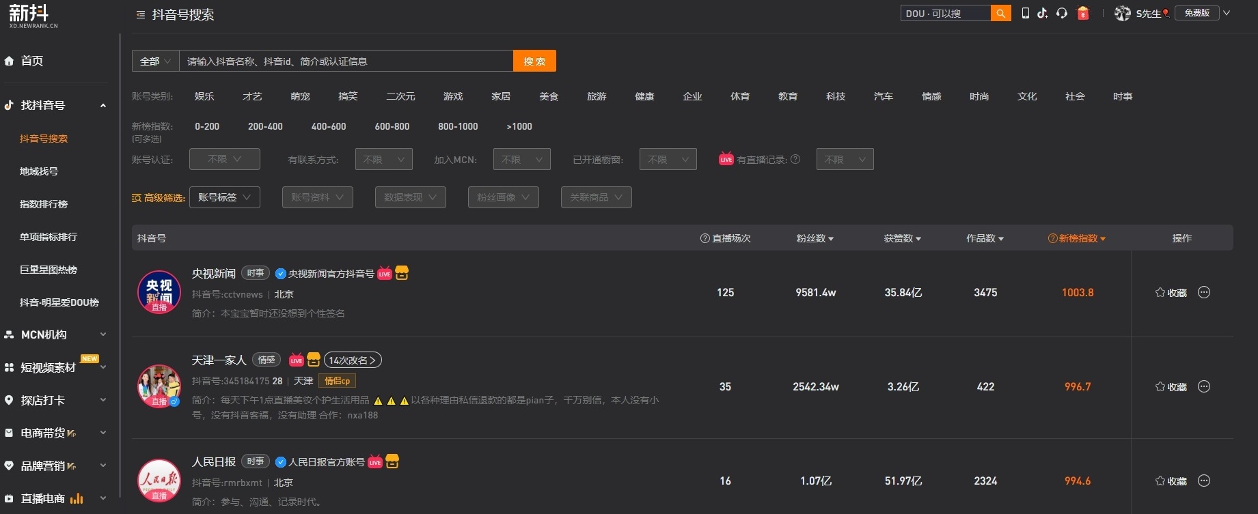
Task: Open the 加入MCN dropdown
Action: coord(522,159)
